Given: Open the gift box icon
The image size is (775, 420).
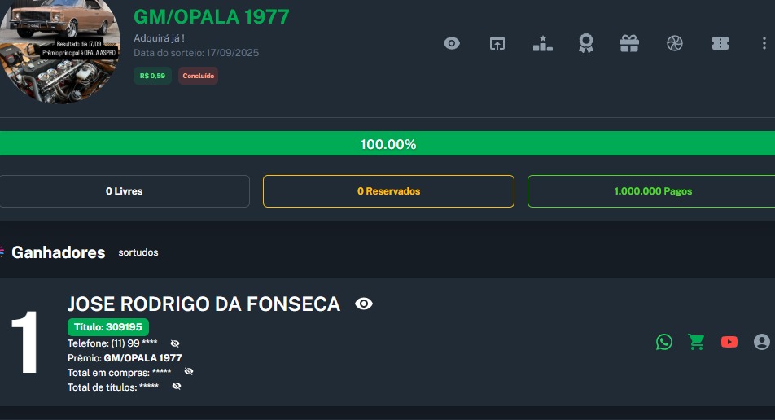Looking at the screenshot, I should (629, 43).
